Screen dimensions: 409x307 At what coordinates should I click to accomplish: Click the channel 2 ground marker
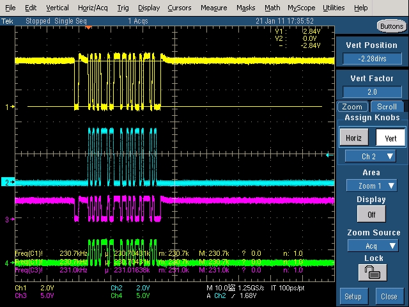pyautogui.click(x=8, y=182)
